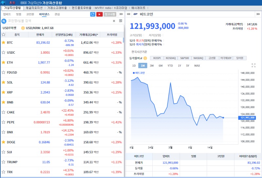The image size is (262, 178).
Task: Sort by 현재가 column header
Action: click(x=40, y=35)
